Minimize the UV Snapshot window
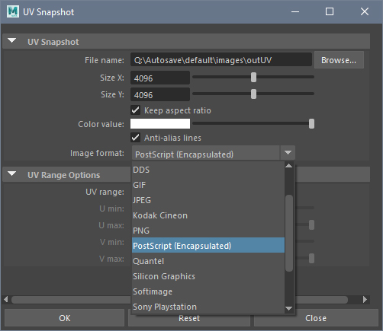383x331 pixels. [295, 11]
